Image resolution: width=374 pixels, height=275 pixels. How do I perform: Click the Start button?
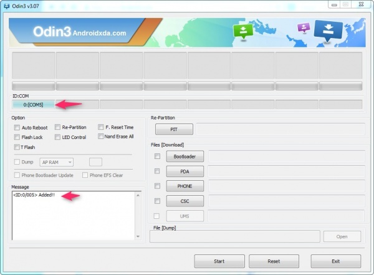[x=219, y=261]
